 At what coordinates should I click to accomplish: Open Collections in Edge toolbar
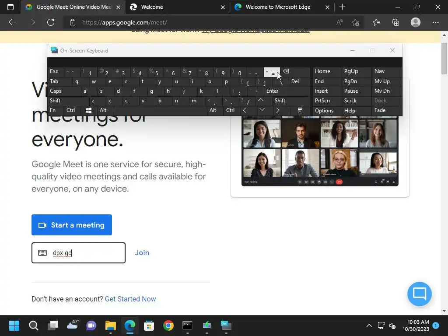pyautogui.click(x=395, y=22)
